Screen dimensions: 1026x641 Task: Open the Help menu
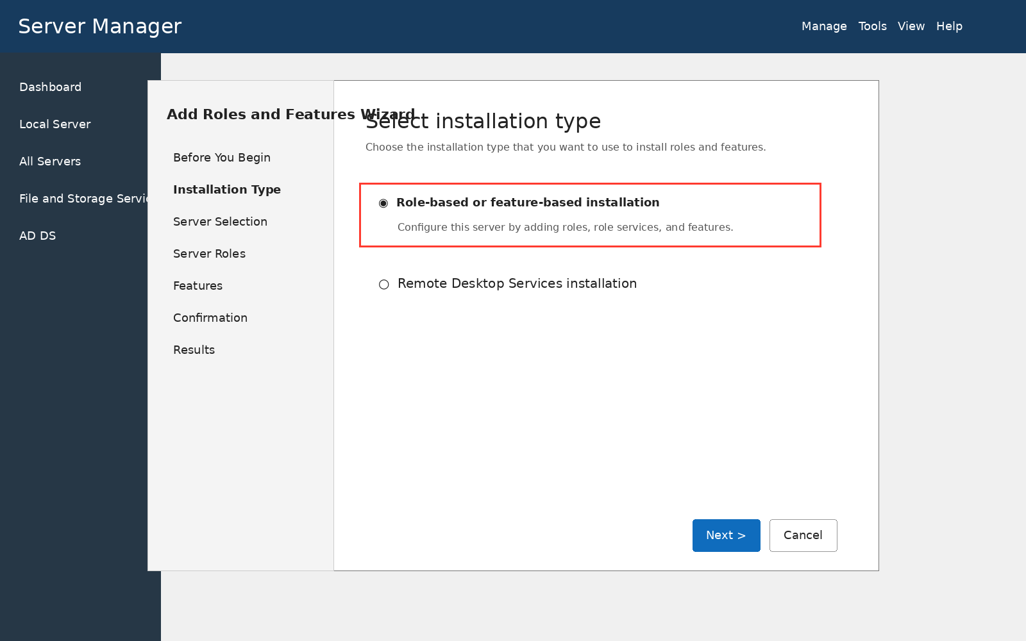click(949, 26)
